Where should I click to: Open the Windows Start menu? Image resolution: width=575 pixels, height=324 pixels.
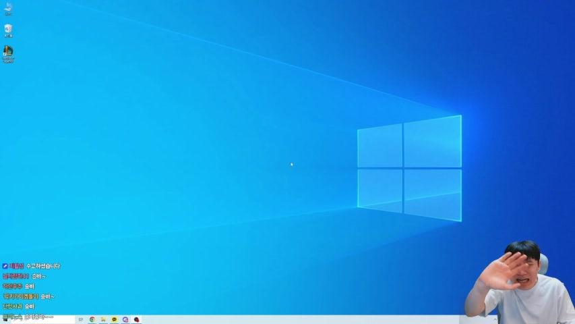tap(4, 319)
